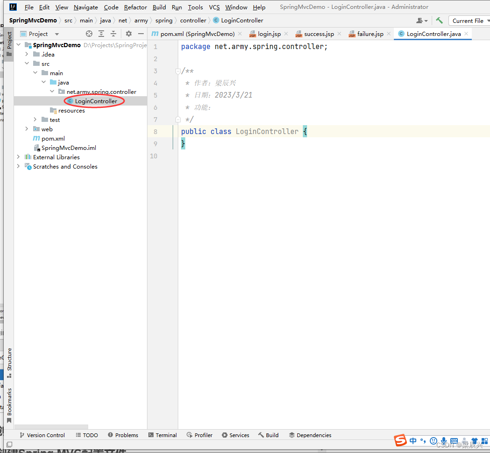The width and height of the screenshot is (490, 453).
Task: Open the Build menu
Action: (x=159, y=7)
